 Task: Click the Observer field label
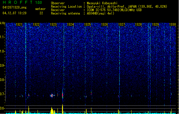coord(58,3)
